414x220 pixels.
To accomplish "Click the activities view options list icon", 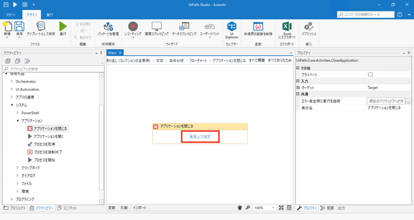I will click(27, 61).
